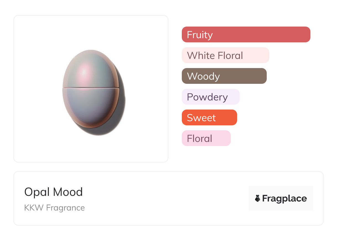Click the Fragplace wordmark text
This screenshot has width=337, height=239.
284,199
